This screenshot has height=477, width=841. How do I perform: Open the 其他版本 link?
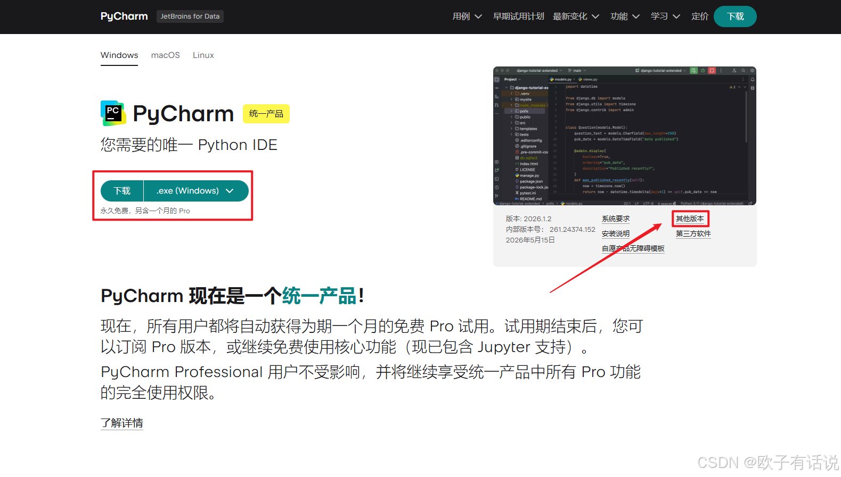click(x=690, y=219)
